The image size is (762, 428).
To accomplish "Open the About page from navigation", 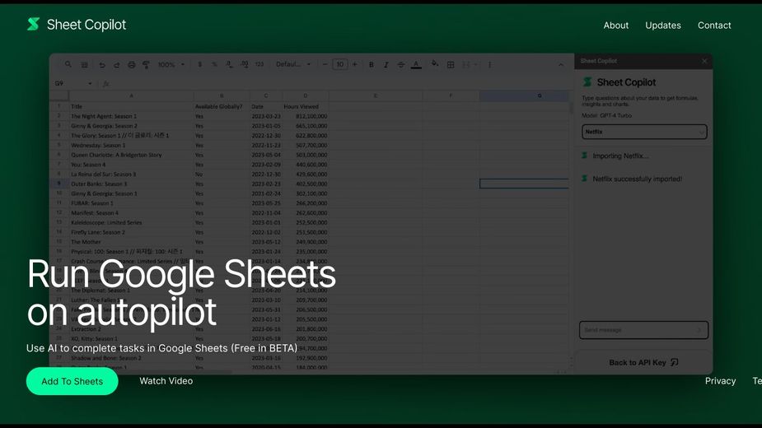I will [615, 26].
